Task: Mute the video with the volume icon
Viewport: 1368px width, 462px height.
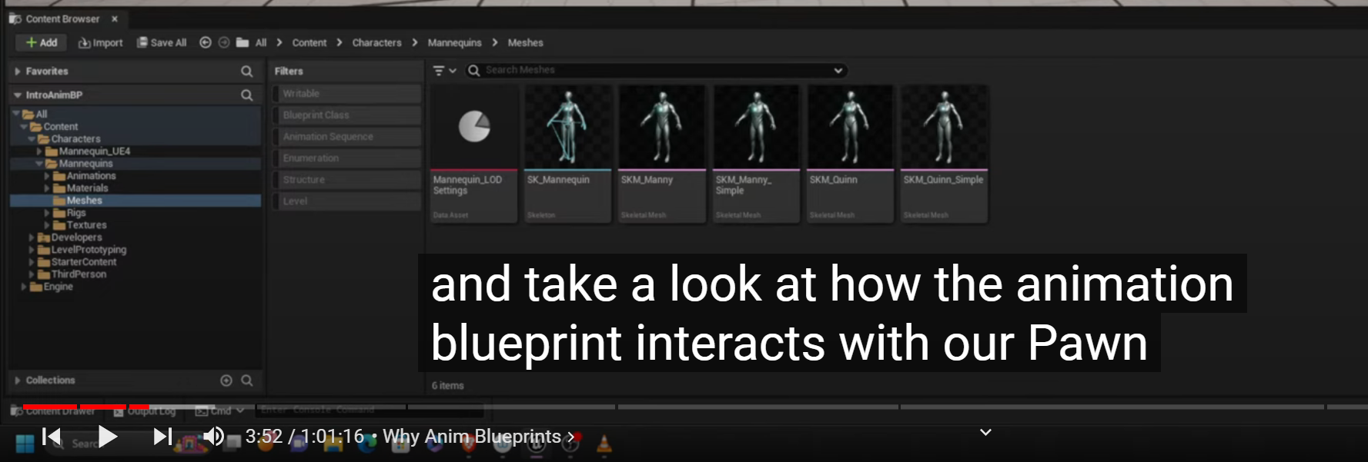Action: 213,437
